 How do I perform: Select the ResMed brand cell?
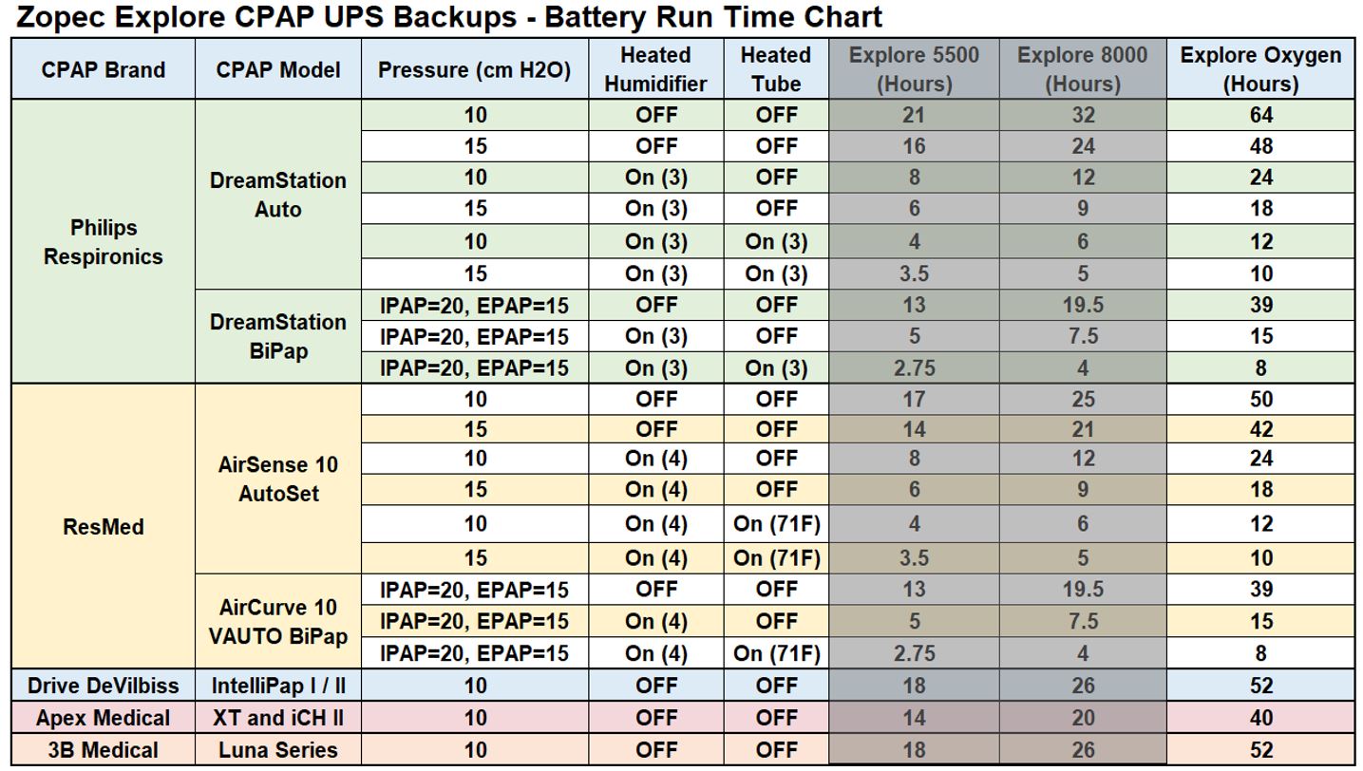coord(103,526)
